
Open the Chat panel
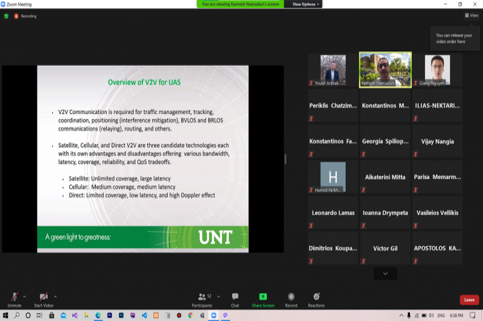[235, 297]
